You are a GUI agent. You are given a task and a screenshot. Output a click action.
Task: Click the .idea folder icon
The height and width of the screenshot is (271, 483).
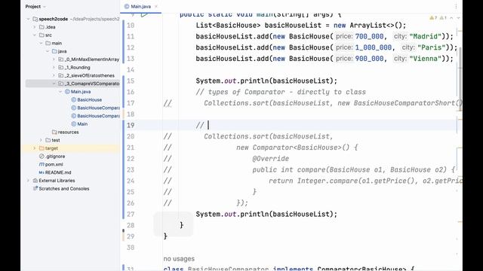coord(42,27)
